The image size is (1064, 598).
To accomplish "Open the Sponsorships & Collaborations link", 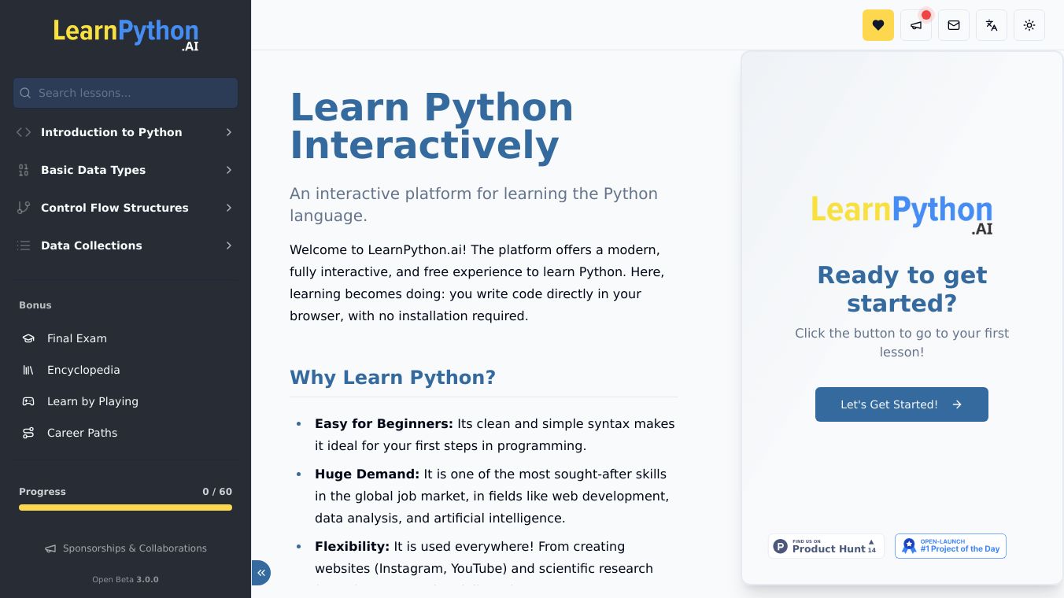I will point(126,548).
